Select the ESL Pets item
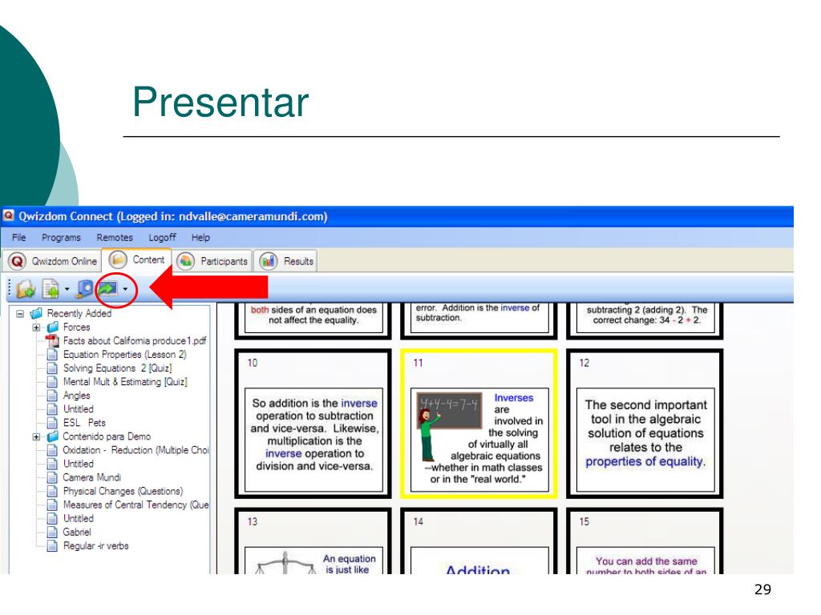The image size is (821, 615). 84,423
